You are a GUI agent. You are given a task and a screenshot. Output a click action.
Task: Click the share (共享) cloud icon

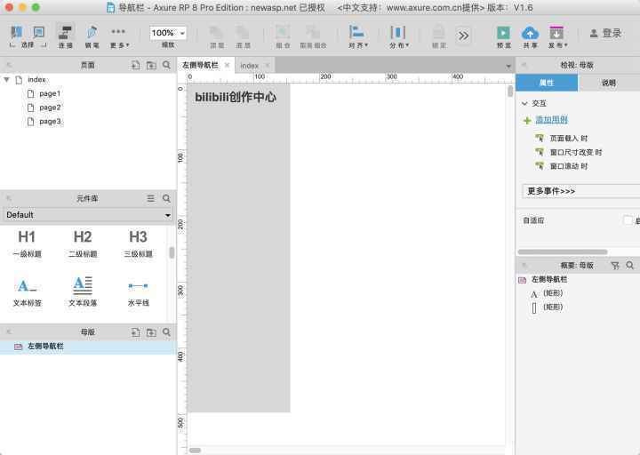pos(530,36)
